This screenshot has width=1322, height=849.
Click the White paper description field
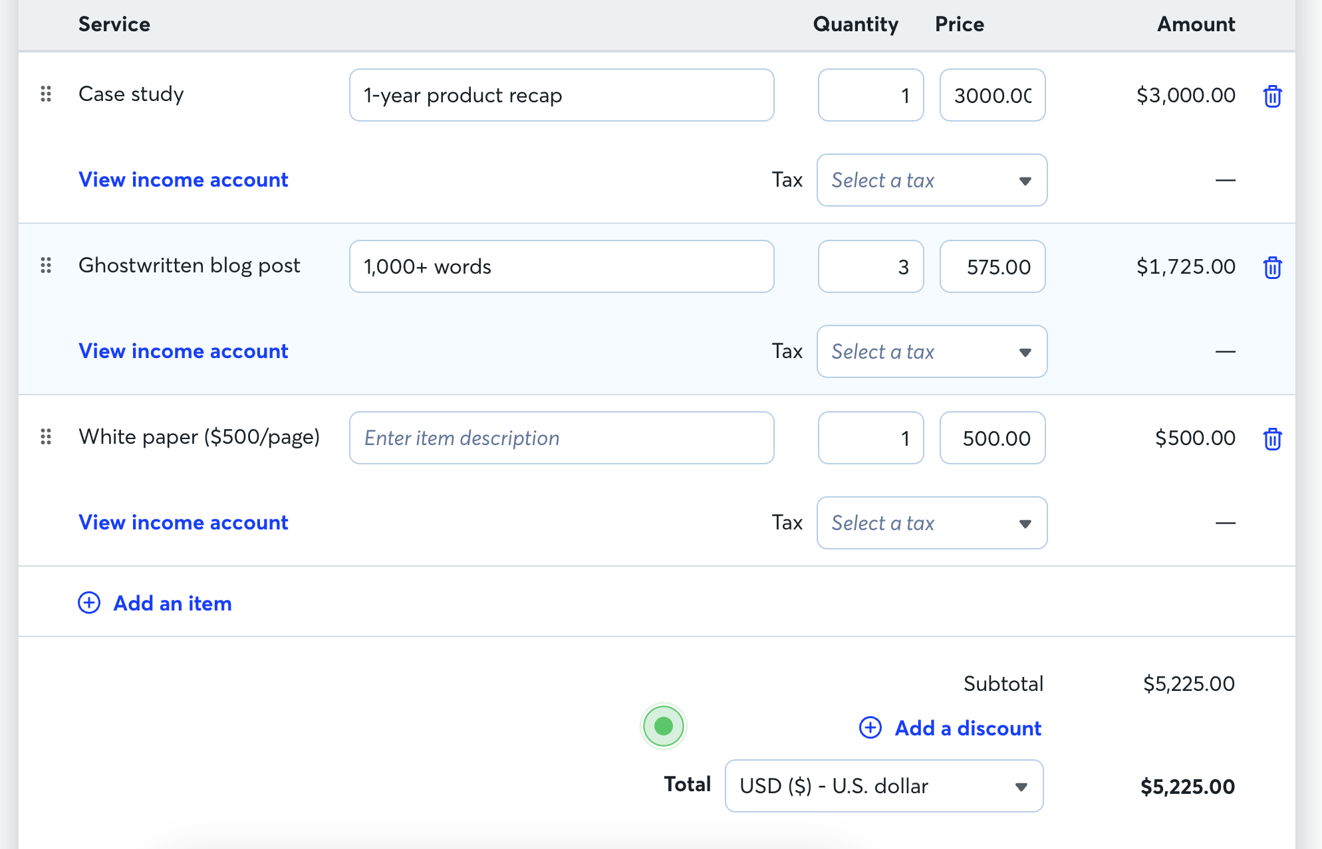pos(561,438)
